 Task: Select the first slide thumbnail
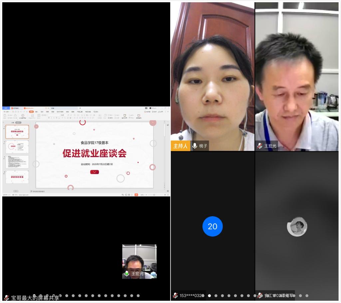(17, 132)
